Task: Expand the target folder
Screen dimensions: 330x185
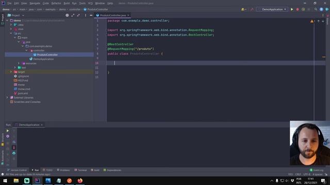Action: (x=11, y=72)
